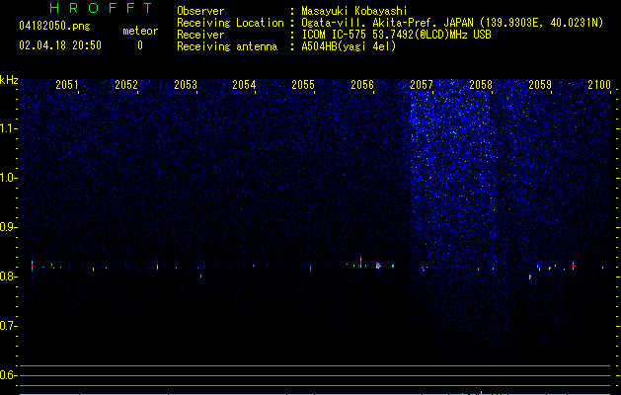The image size is (621, 395).
Task: Click the Observer label
Action: [200, 11]
